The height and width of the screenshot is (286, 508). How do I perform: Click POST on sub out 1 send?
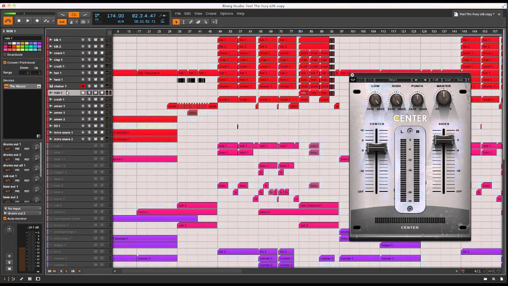(27, 181)
